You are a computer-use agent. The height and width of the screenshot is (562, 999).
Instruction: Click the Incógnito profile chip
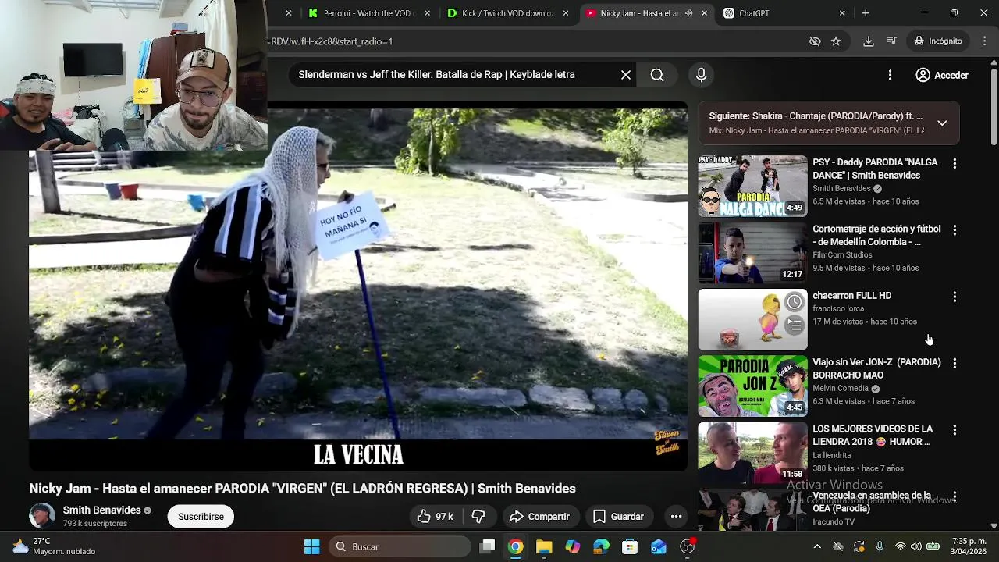938,41
